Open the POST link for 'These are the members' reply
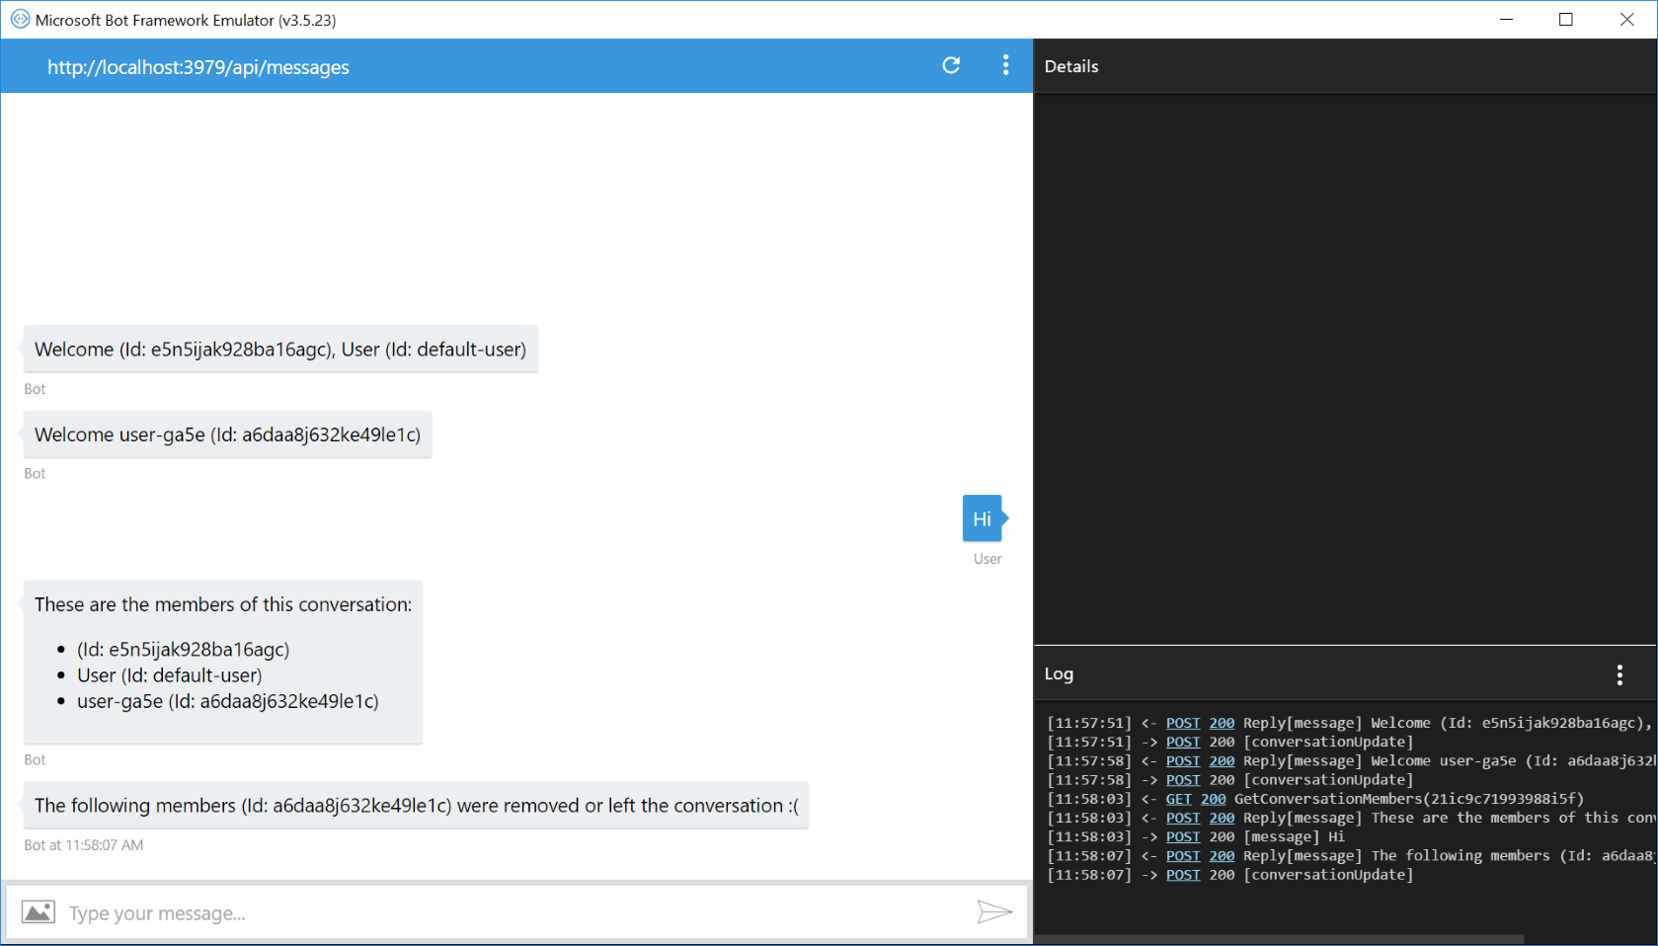 pyautogui.click(x=1182, y=818)
